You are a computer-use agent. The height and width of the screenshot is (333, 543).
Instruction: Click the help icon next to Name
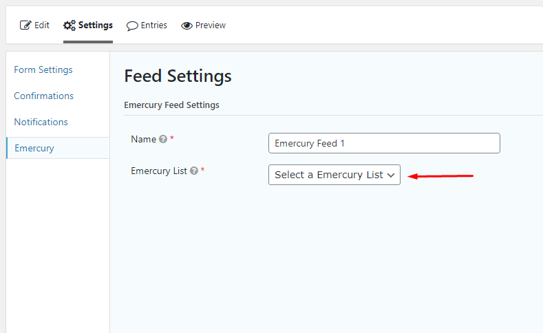click(x=163, y=139)
